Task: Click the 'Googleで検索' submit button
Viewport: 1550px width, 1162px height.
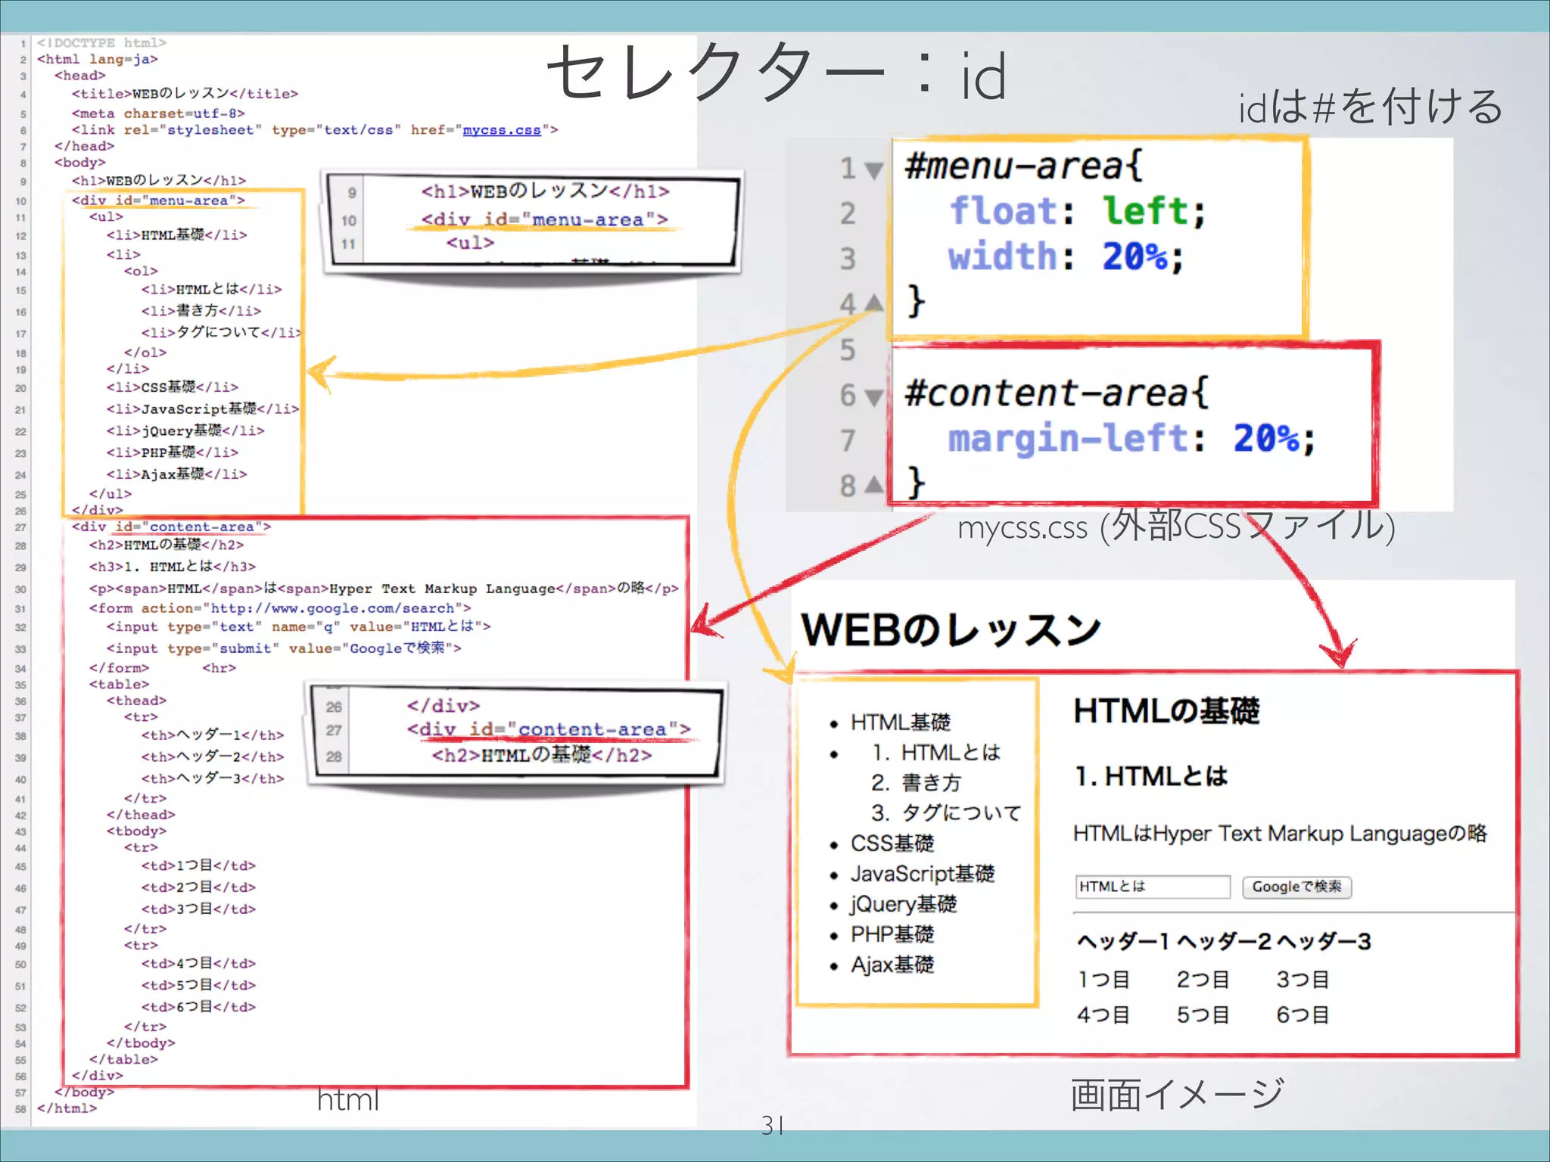Action: (x=1296, y=887)
